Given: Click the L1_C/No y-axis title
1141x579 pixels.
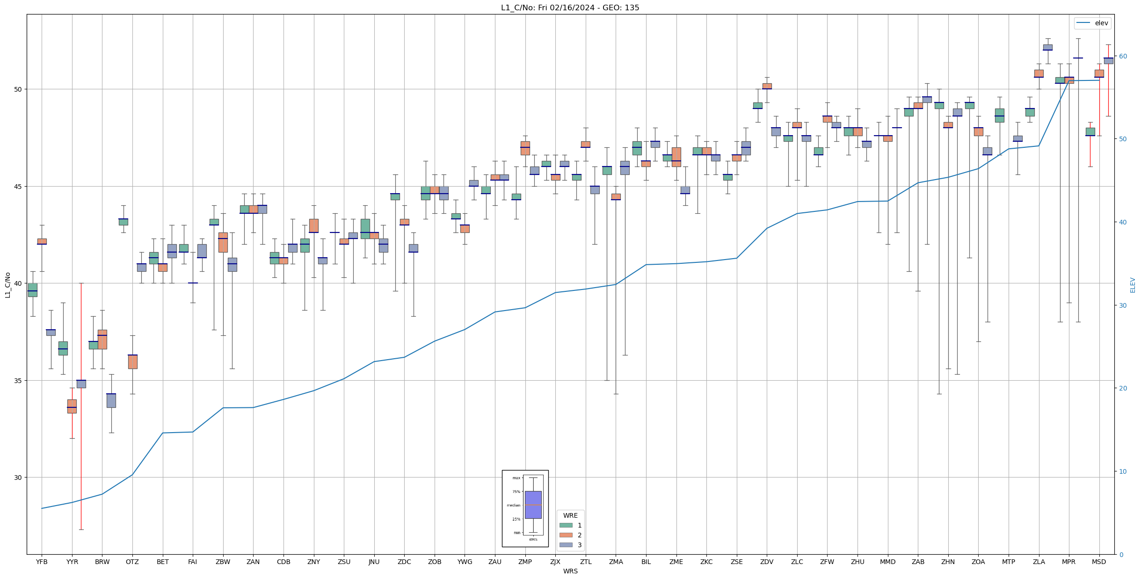Looking at the screenshot, I should click(7, 284).
